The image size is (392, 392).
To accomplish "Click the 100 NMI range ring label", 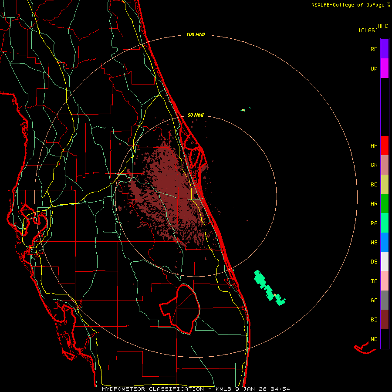I will point(196,34).
